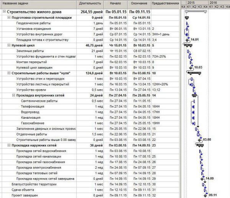Viewport: 230px width, 198px height.
Task: Click predecessor cell 3НН+1 день
Action: point(165,34)
